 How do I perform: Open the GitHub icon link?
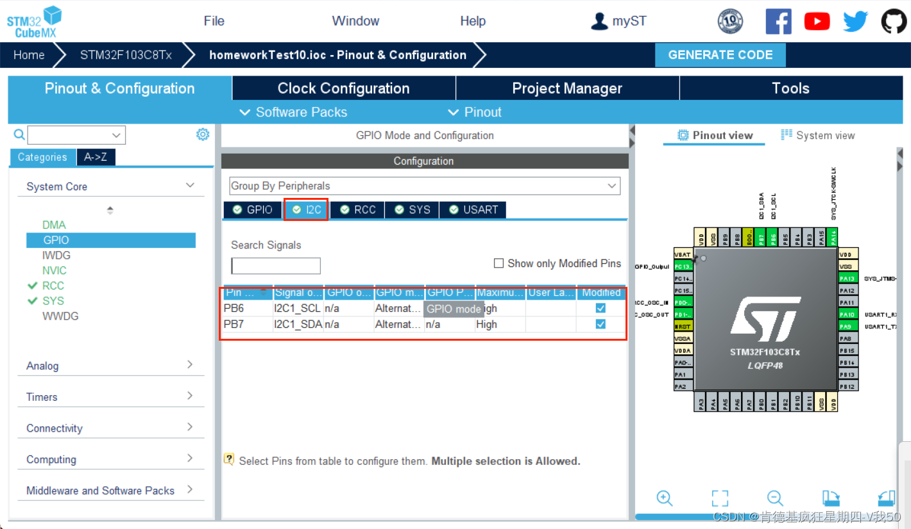894,21
